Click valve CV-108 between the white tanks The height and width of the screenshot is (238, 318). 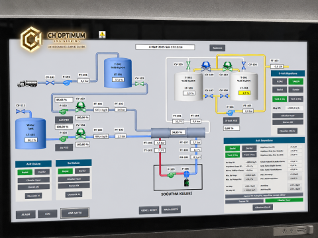click(224, 96)
